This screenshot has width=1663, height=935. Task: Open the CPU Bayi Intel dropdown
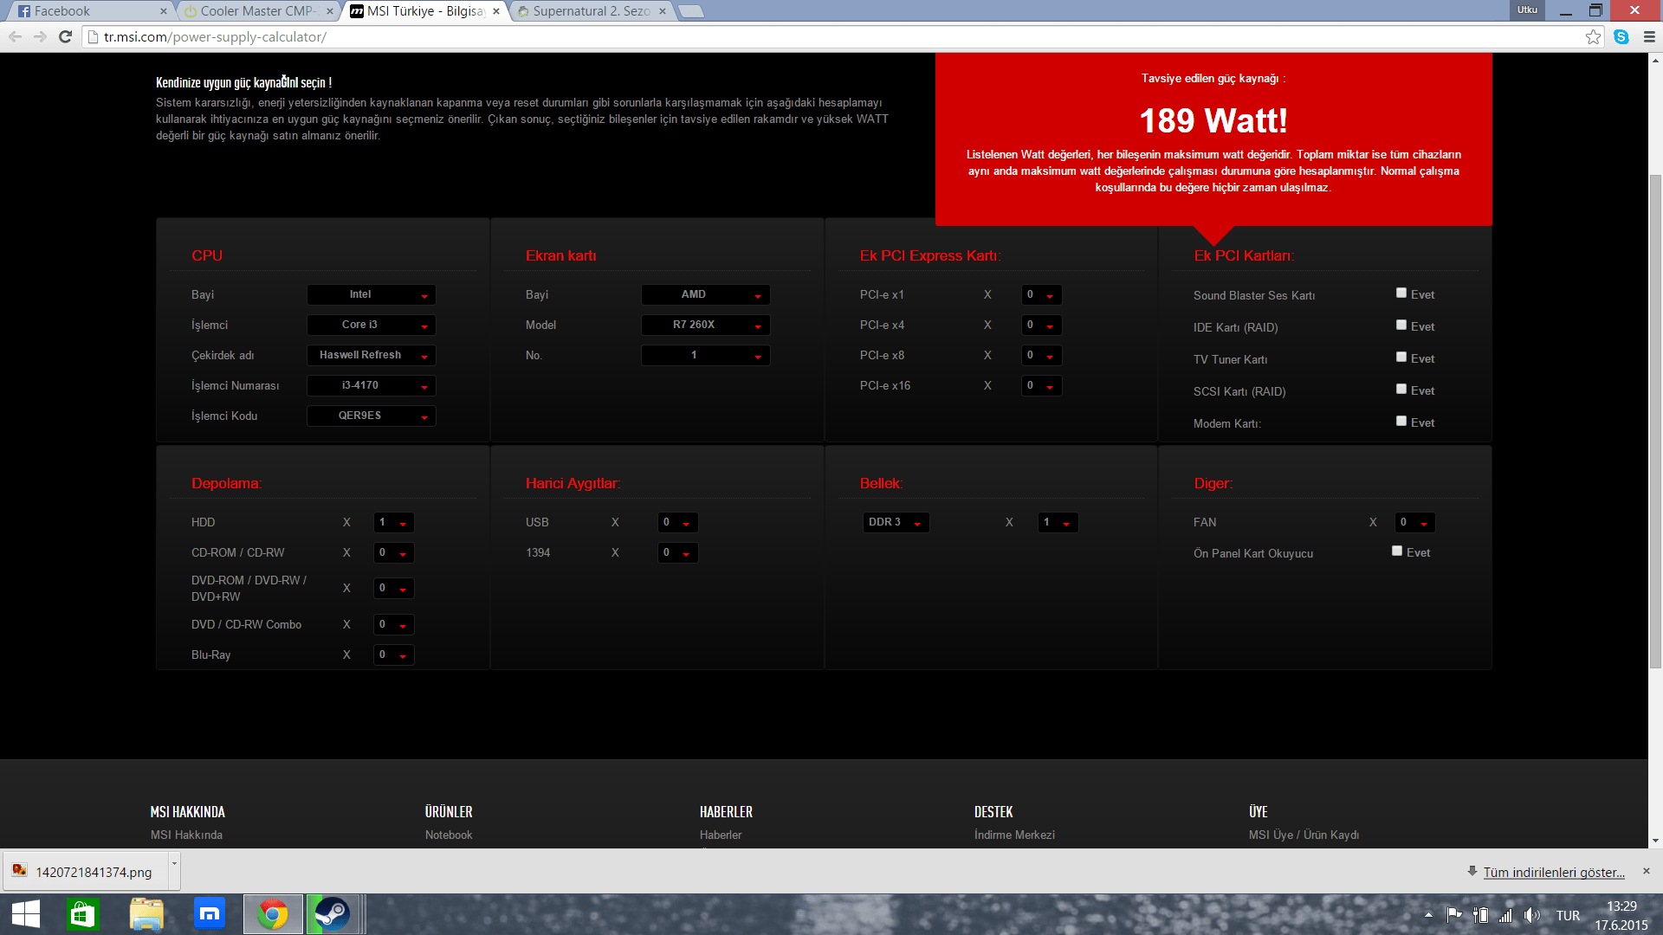[x=371, y=295]
